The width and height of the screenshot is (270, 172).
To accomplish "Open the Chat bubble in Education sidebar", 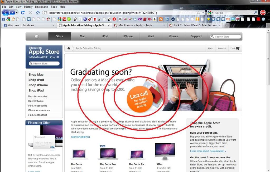I will point(58,57).
